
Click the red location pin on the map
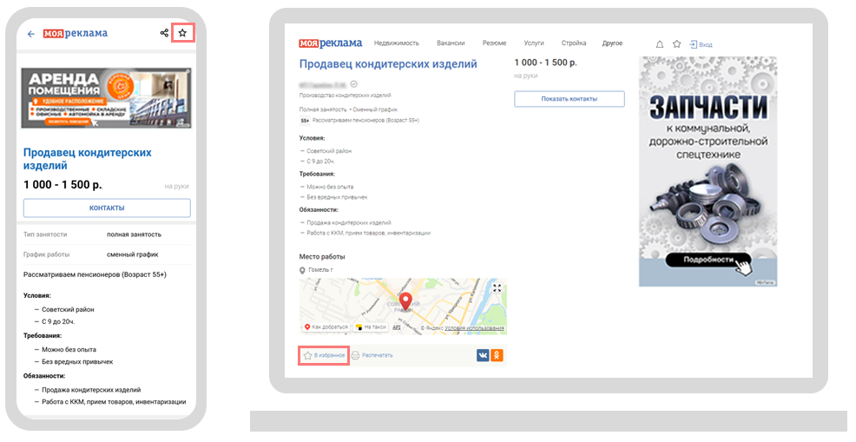[x=405, y=302]
